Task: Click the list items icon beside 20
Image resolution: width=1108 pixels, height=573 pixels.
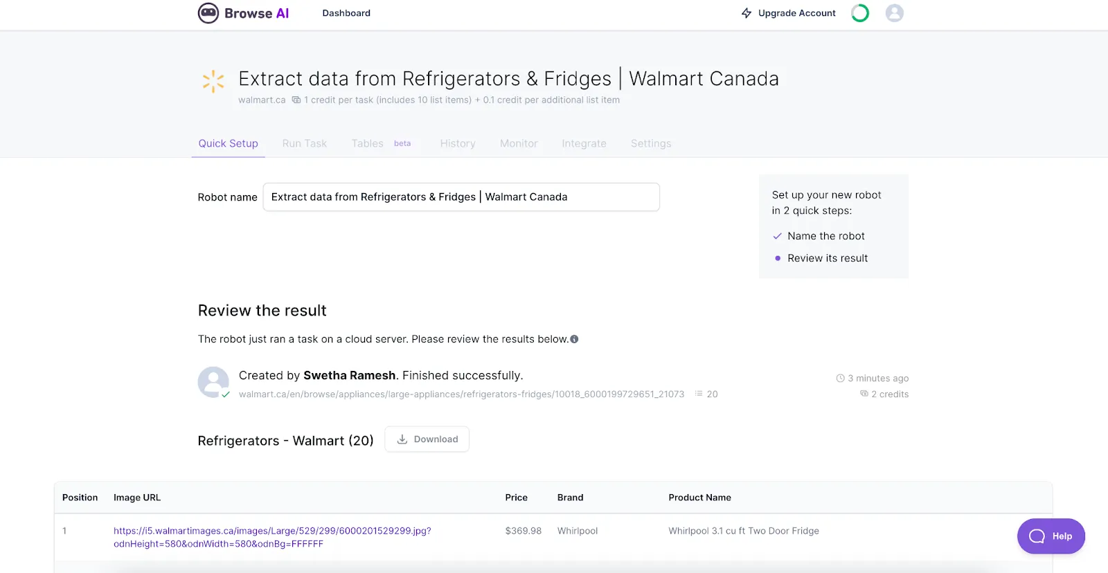Action: coord(699,394)
